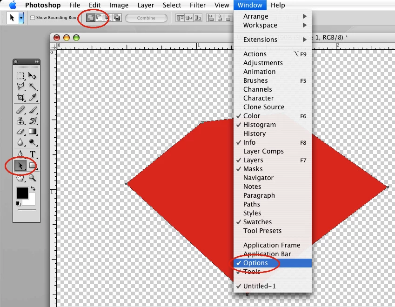The image size is (395, 307).
Task: Select the Crop tool
Action: [x=20, y=97]
